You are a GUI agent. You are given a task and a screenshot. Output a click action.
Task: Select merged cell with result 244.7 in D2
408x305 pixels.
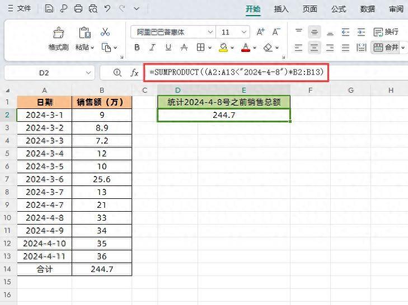[224, 115]
